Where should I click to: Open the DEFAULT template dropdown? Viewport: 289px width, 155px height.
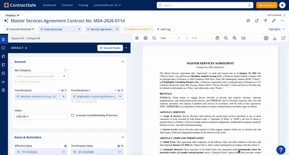coord(19,48)
